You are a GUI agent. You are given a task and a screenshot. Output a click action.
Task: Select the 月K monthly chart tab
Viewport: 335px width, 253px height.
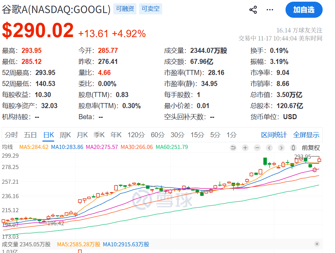tap(82, 135)
